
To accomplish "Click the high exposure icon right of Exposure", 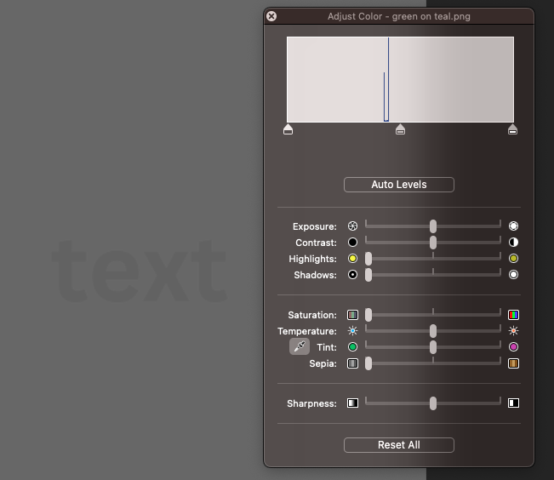I will pyautogui.click(x=513, y=226).
